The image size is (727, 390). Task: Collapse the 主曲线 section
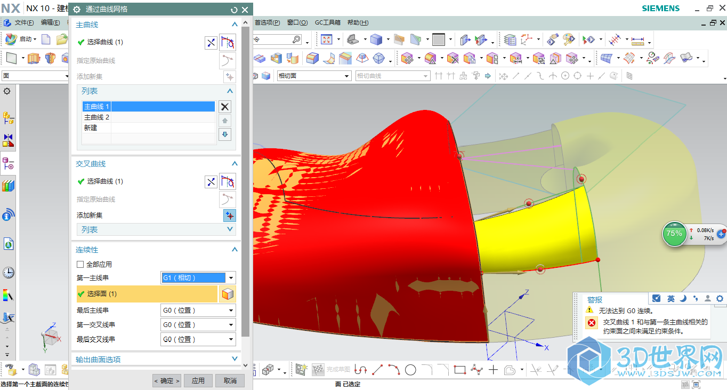[234, 25]
